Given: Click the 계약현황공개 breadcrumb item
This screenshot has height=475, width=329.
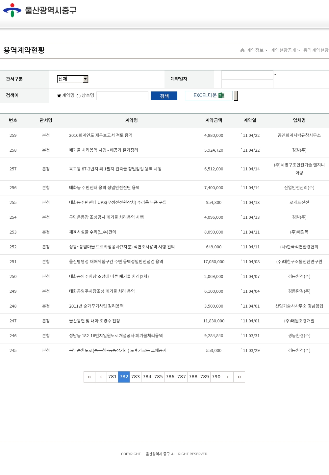Looking at the screenshot, I should 283,50.
